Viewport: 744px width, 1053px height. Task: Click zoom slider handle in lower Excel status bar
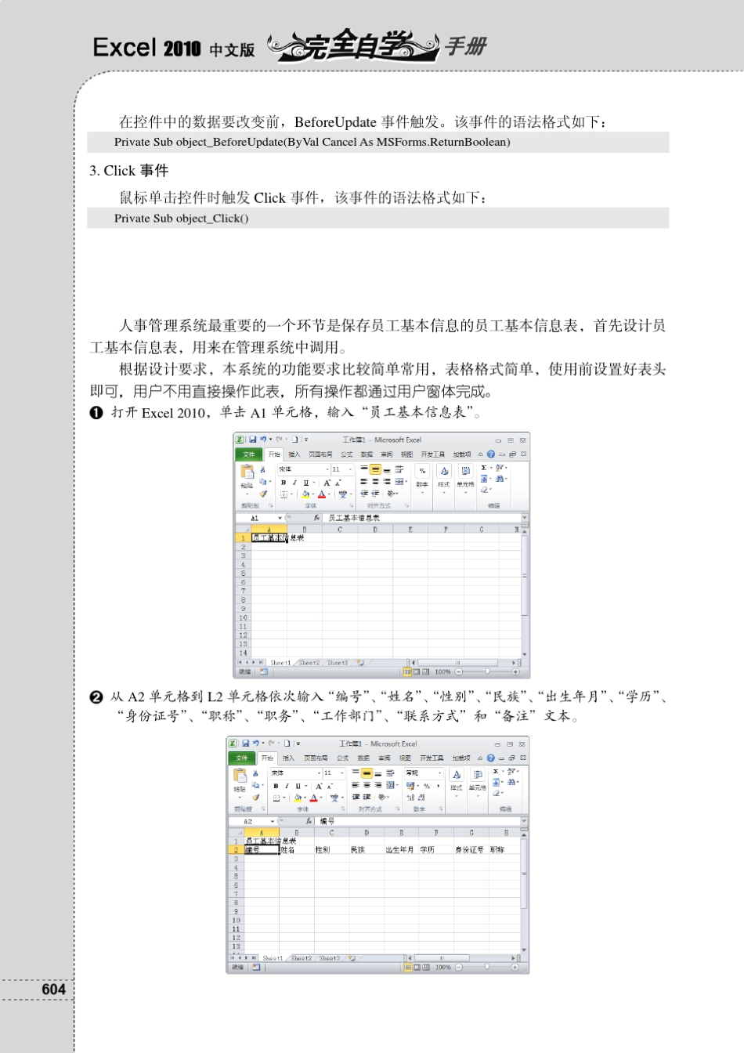(x=486, y=968)
